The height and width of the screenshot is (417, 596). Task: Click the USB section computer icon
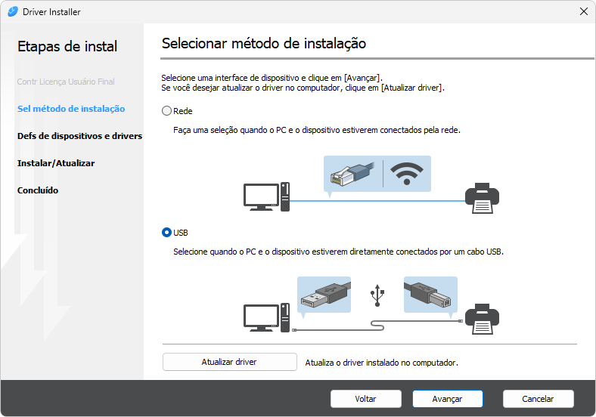pyautogui.click(x=266, y=318)
